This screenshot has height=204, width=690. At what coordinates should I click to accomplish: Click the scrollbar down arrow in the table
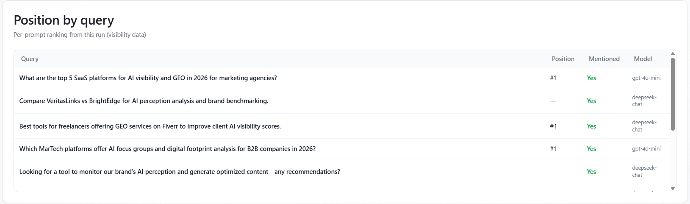click(673, 188)
